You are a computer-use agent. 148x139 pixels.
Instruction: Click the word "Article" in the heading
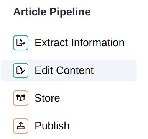click(x=30, y=12)
